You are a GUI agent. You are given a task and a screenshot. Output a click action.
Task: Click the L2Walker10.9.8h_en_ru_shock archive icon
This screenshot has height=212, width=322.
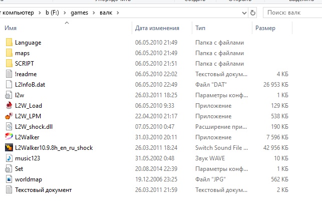[x=9, y=147]
